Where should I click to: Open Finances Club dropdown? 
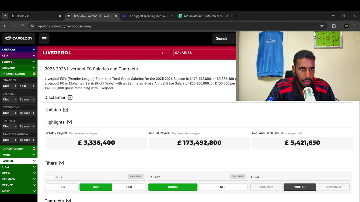(x=10, y=86)
